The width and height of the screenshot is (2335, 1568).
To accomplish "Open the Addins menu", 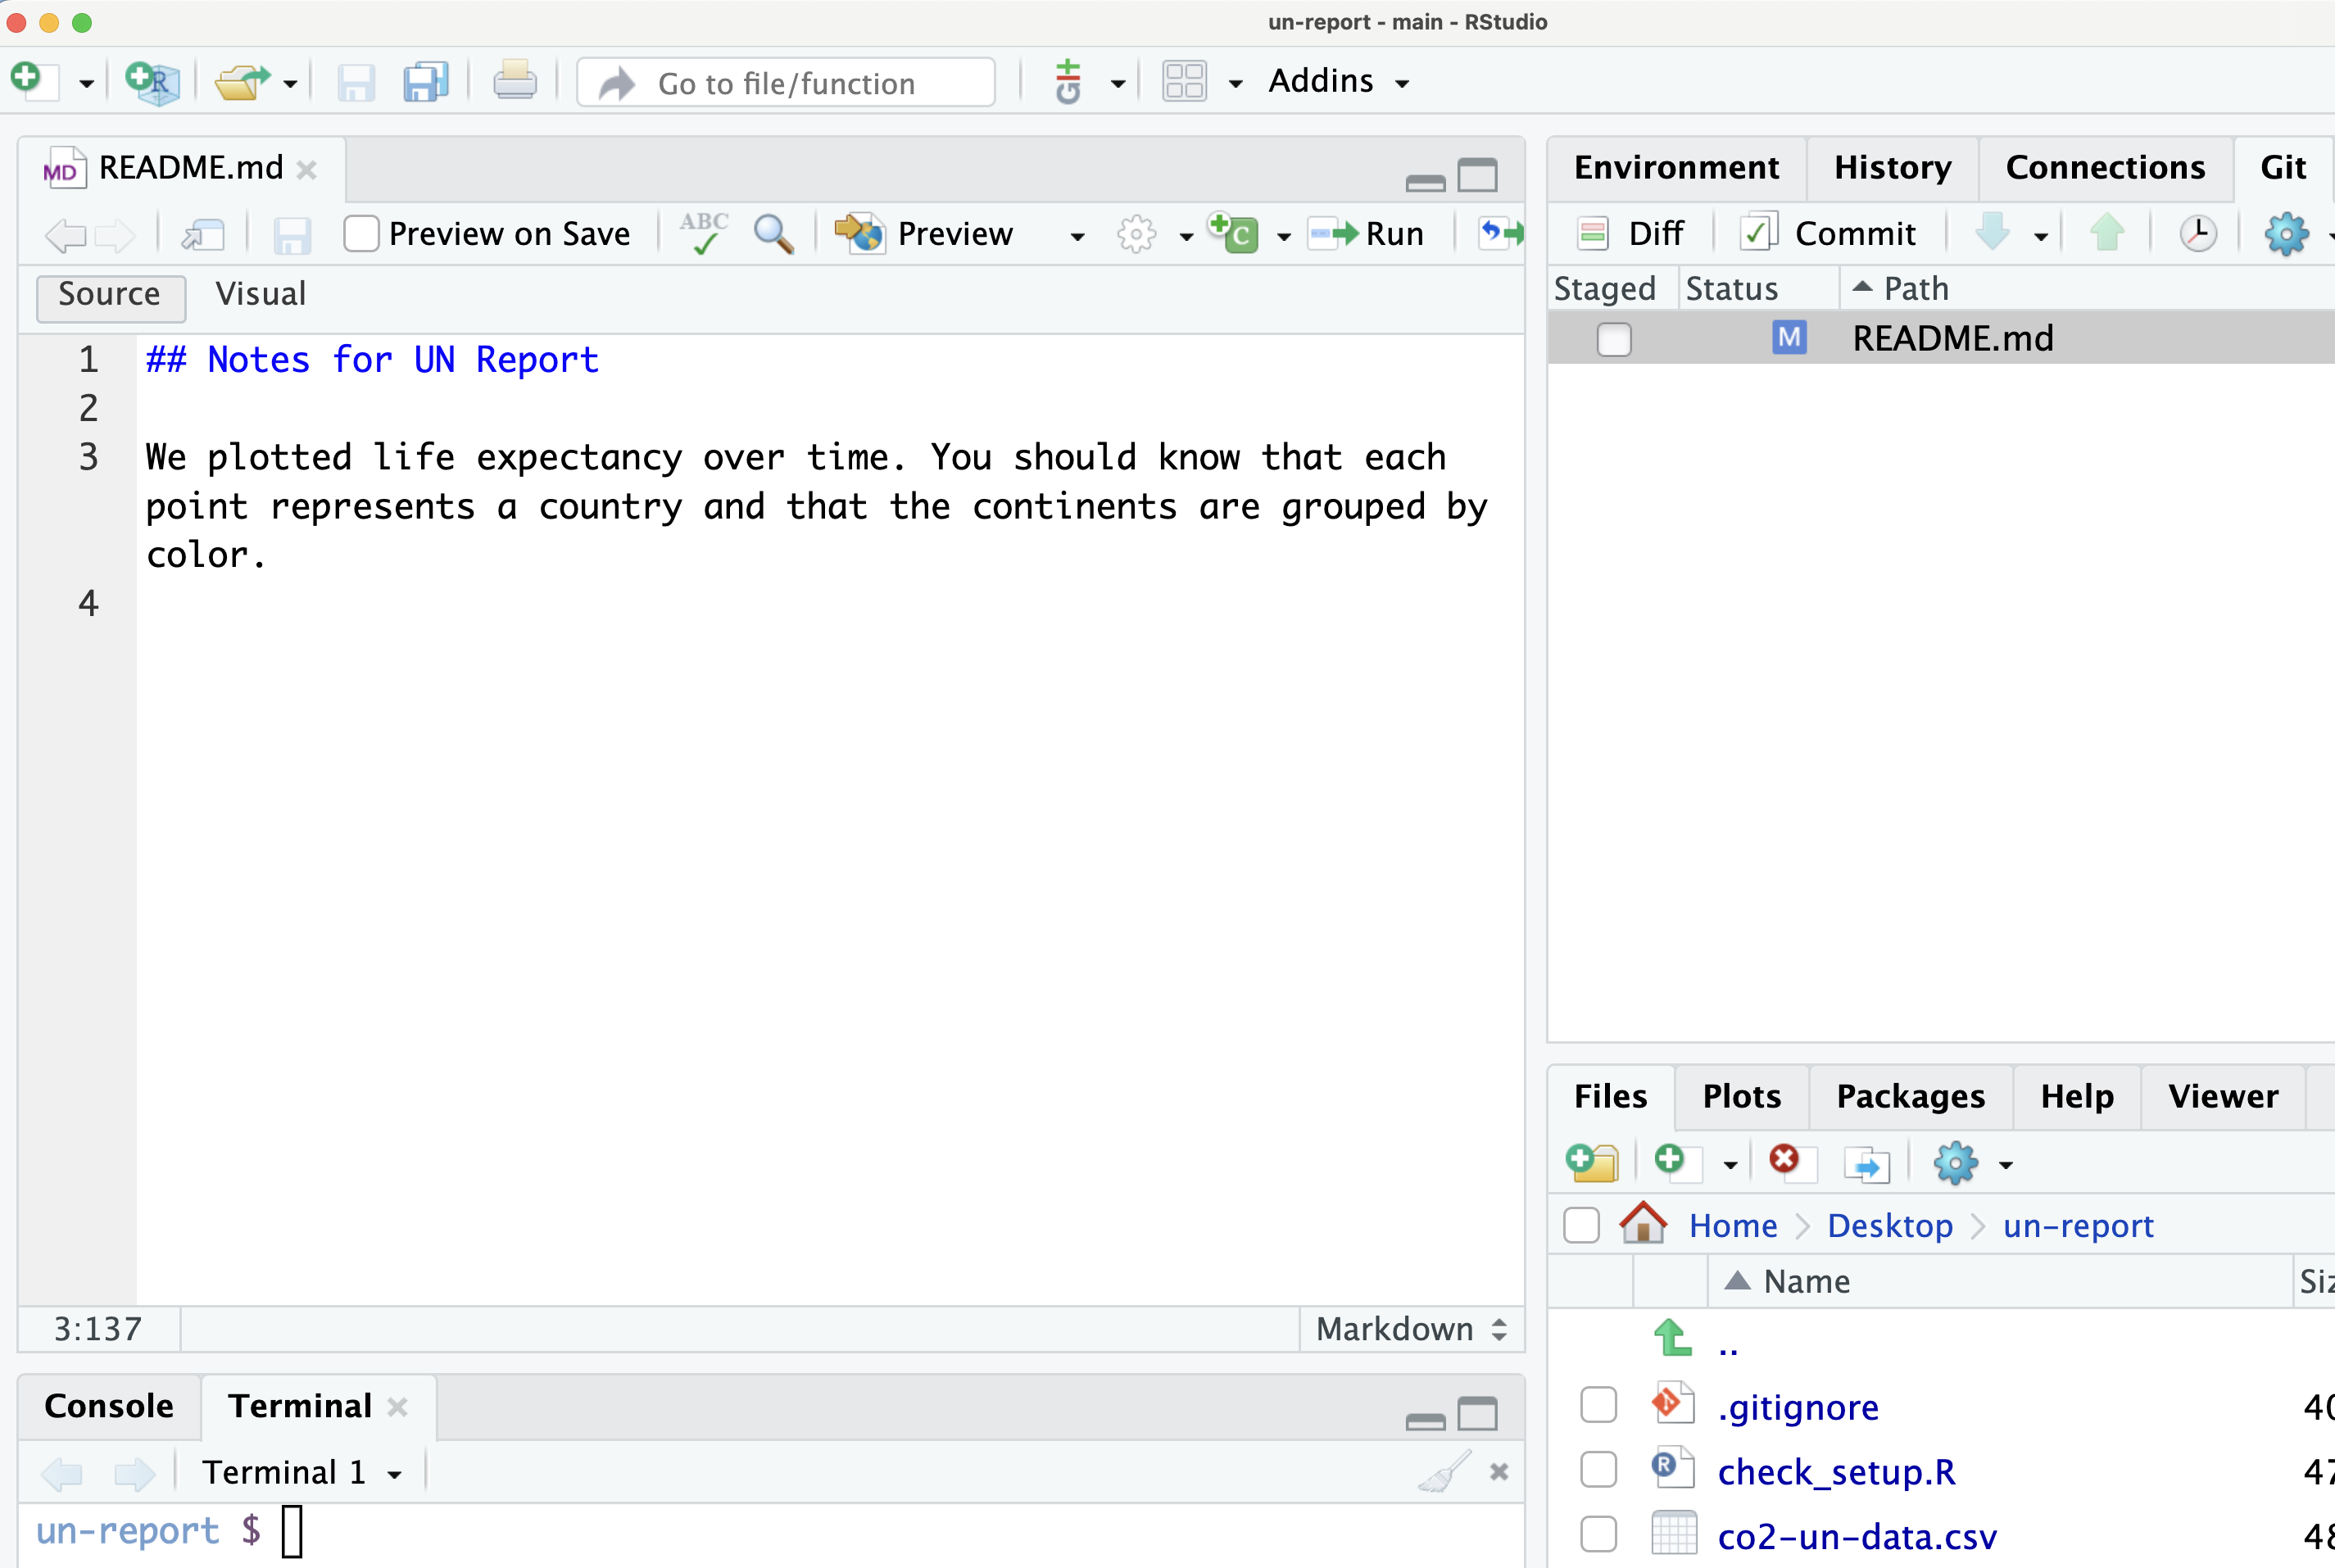I will click(1338, 81).
